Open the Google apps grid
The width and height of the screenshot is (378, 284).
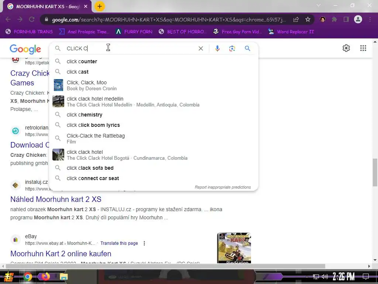[x=363, y=48]
